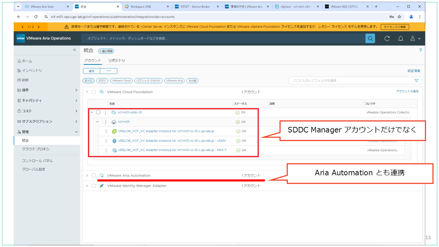This screenshot has height=247, width=439.
Task: Open the vcf-m01 link
Action: coord(124,122)
